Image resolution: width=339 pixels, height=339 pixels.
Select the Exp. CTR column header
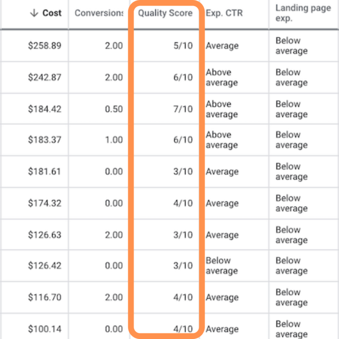tap(224, 13)
